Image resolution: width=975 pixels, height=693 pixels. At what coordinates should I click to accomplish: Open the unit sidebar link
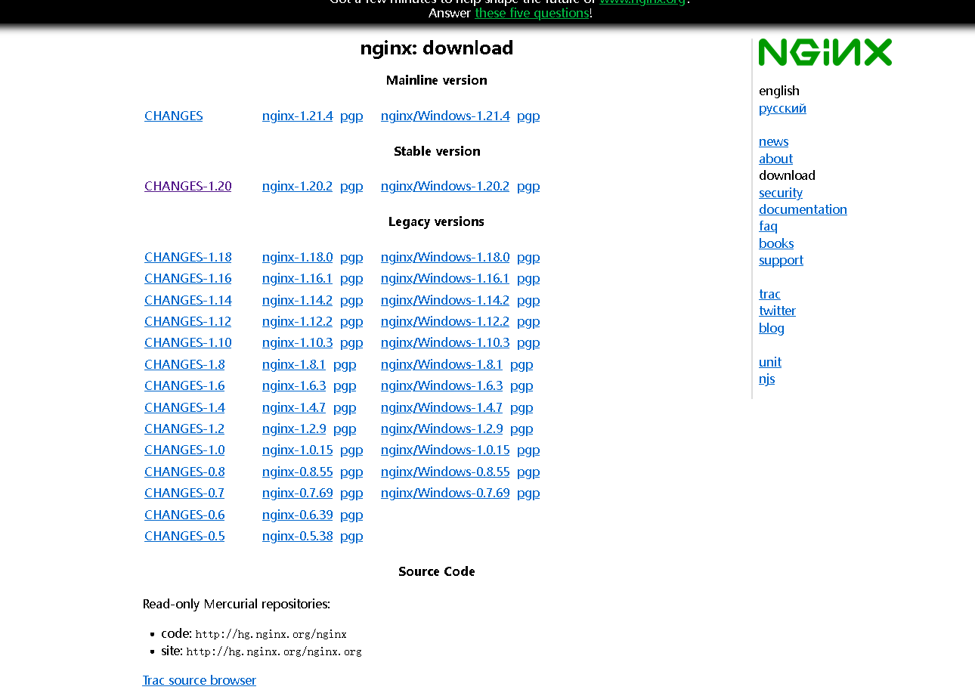coord(770,362)
